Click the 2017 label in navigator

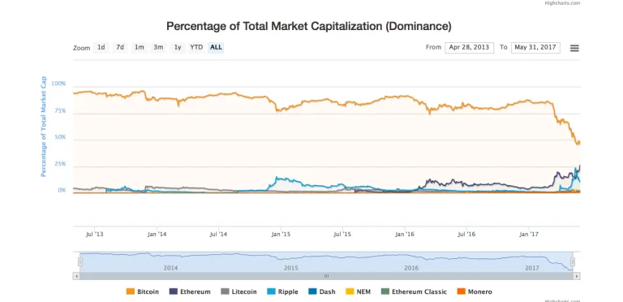point(532,268)
